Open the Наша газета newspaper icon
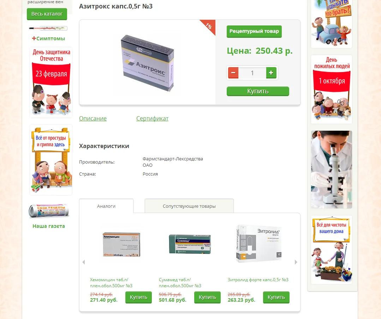The image size is (381, 319). [x=49, y=211]
